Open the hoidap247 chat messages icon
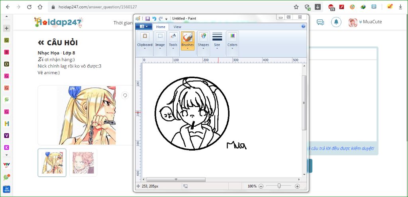This screenshot has height=197, width=408. click(x=320, y=22)
